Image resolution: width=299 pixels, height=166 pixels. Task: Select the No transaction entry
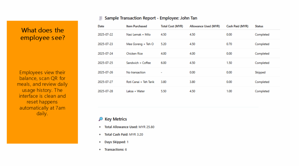(136, 73)
